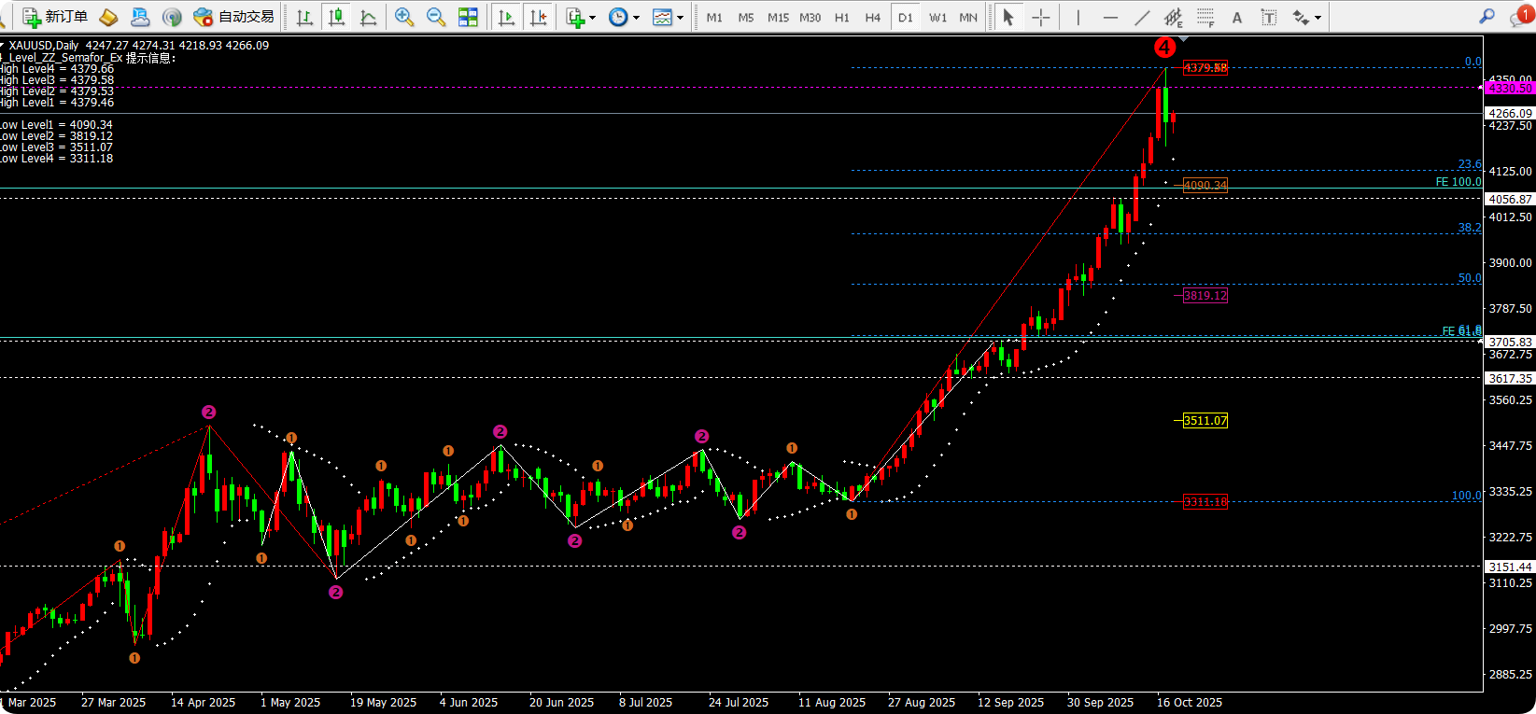Switch to W1 timeframe
Screen dimensions: 1536x714
937,17
